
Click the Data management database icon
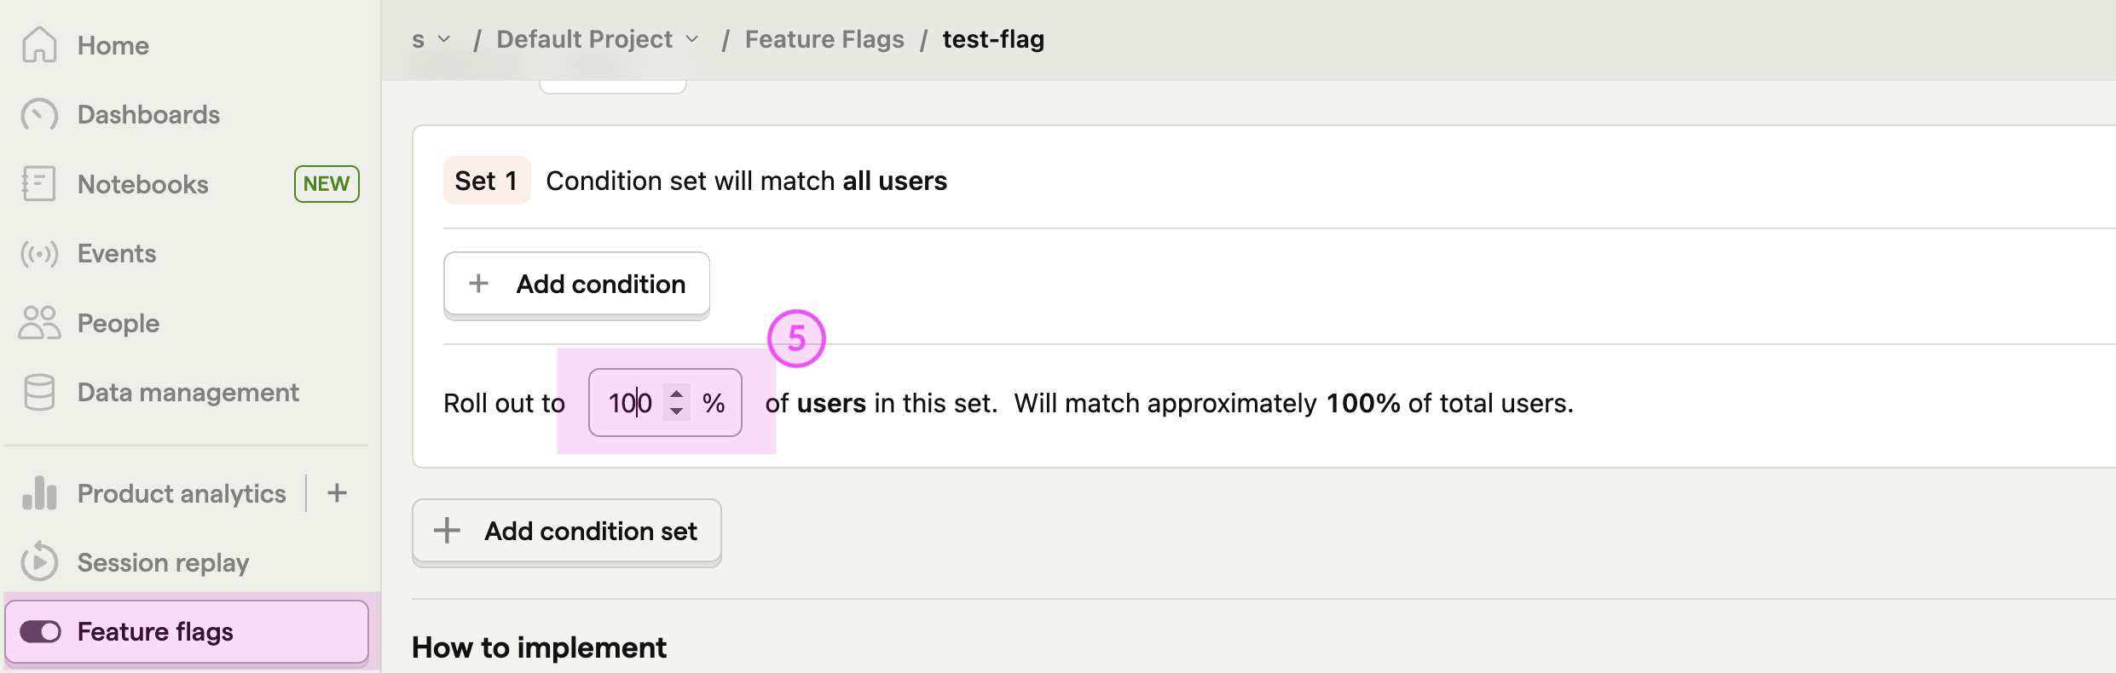39,393
